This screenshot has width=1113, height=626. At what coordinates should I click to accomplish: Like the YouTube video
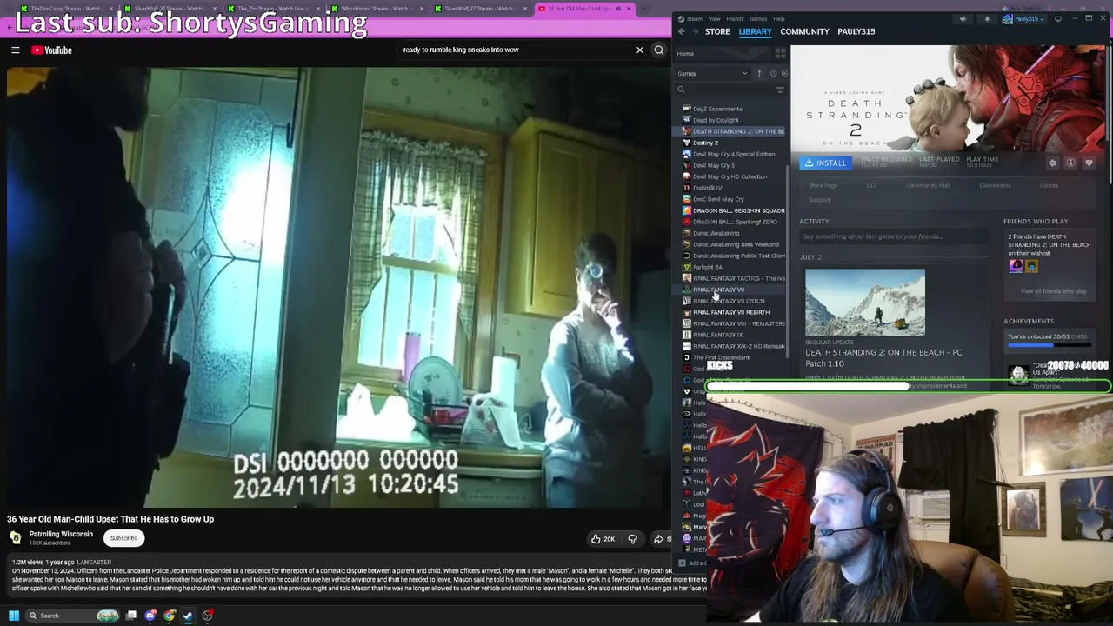click(602, 539)
